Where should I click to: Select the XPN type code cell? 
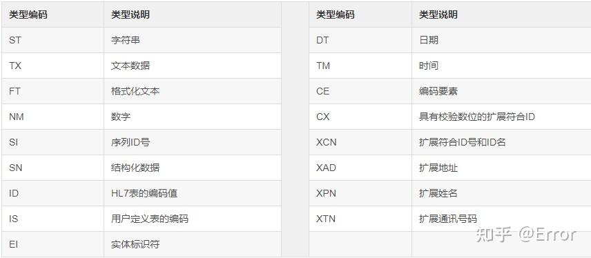coord(360,193)
